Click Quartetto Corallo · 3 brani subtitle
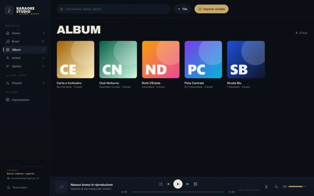The height and width of the screenshot is (196, 314). (x=115, y=87)
